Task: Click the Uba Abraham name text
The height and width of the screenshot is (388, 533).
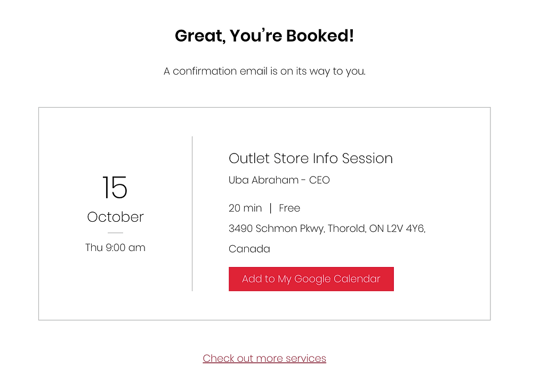Action: pos(263,180)
